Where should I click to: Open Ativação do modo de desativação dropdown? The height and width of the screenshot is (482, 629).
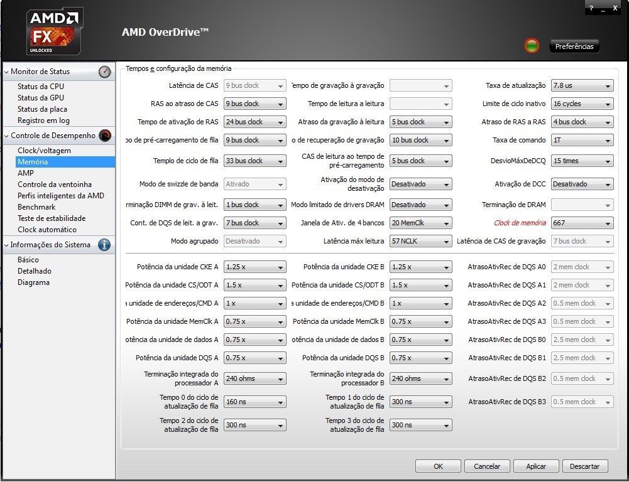pyautogui.click(x=421, y=184)
